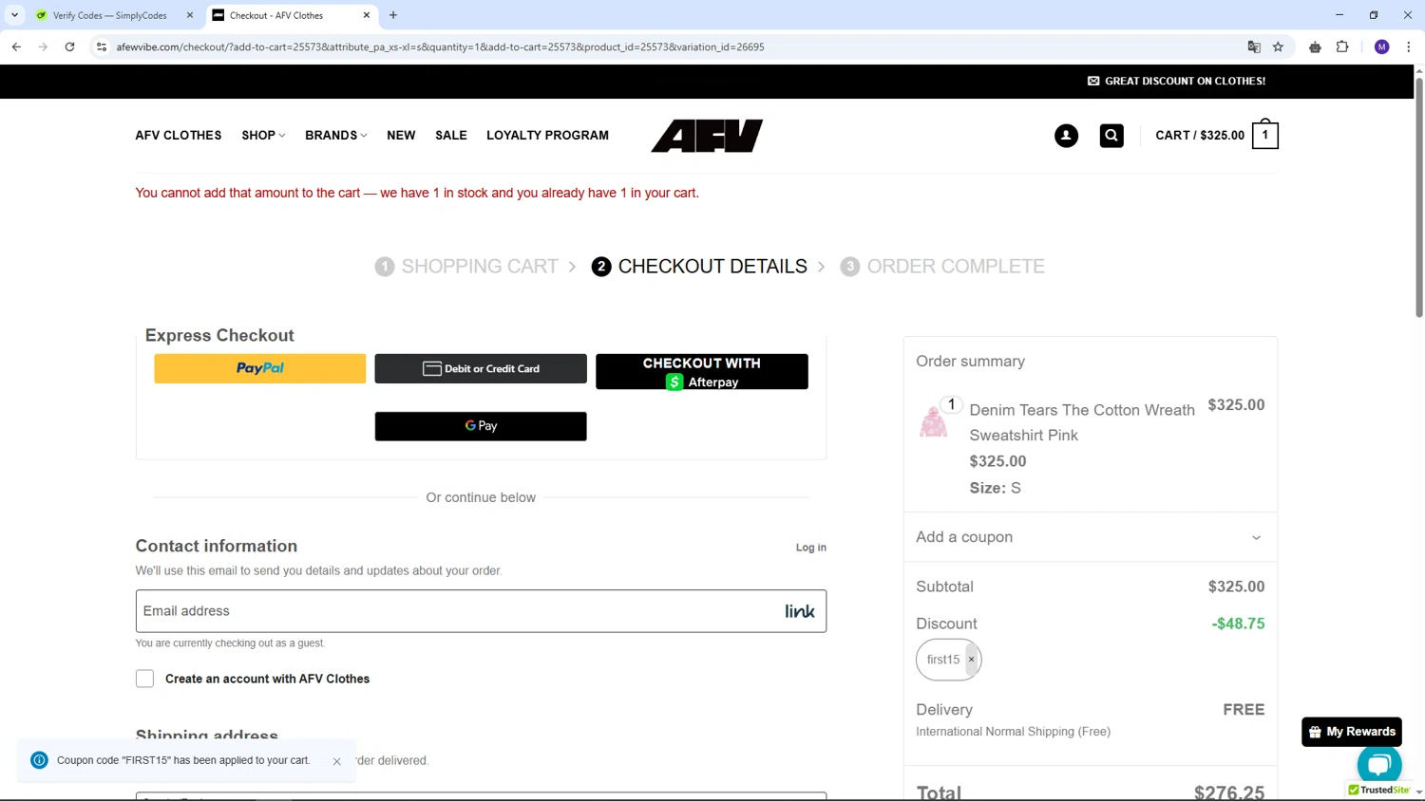Check Create an account with AFV Clothes
Viewport: 1425px width, 801px height.
click(144, 679)
